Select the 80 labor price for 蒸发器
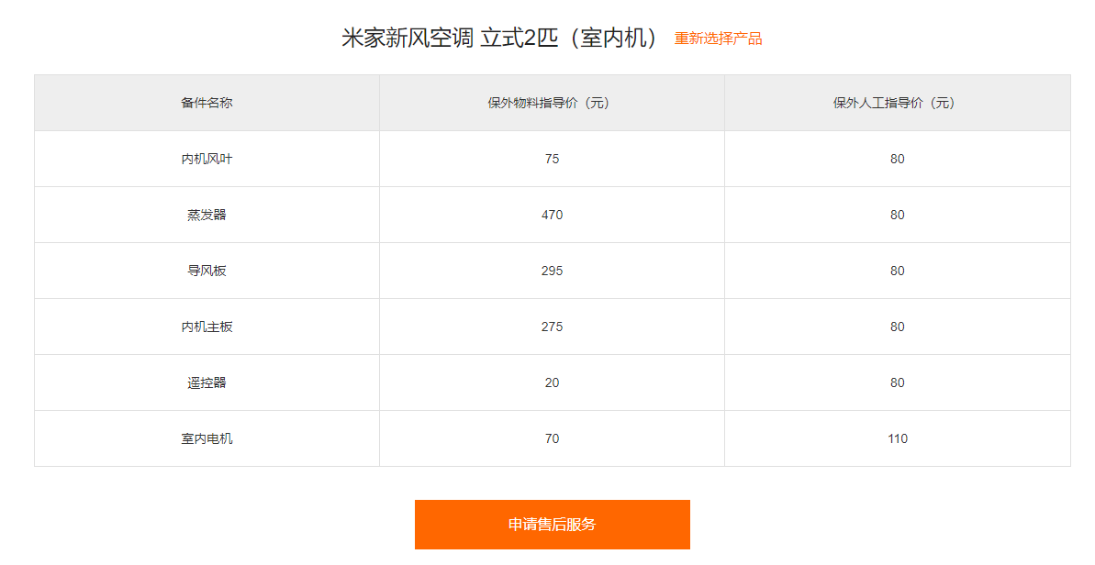The height and width of the screenshot is (565, 1095). pyautogui.click(x=894, y=215)
